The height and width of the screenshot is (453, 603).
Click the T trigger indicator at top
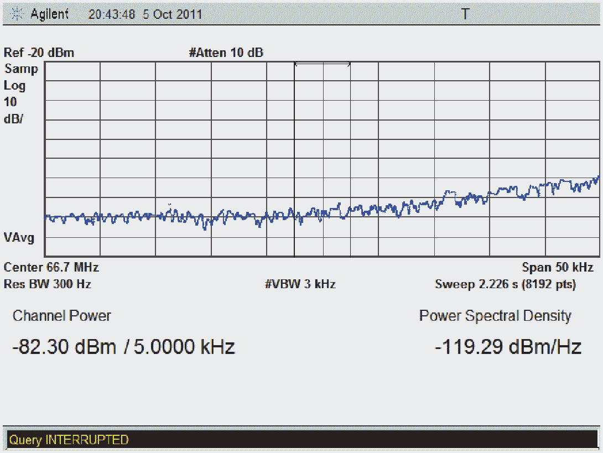coord(465,14)
